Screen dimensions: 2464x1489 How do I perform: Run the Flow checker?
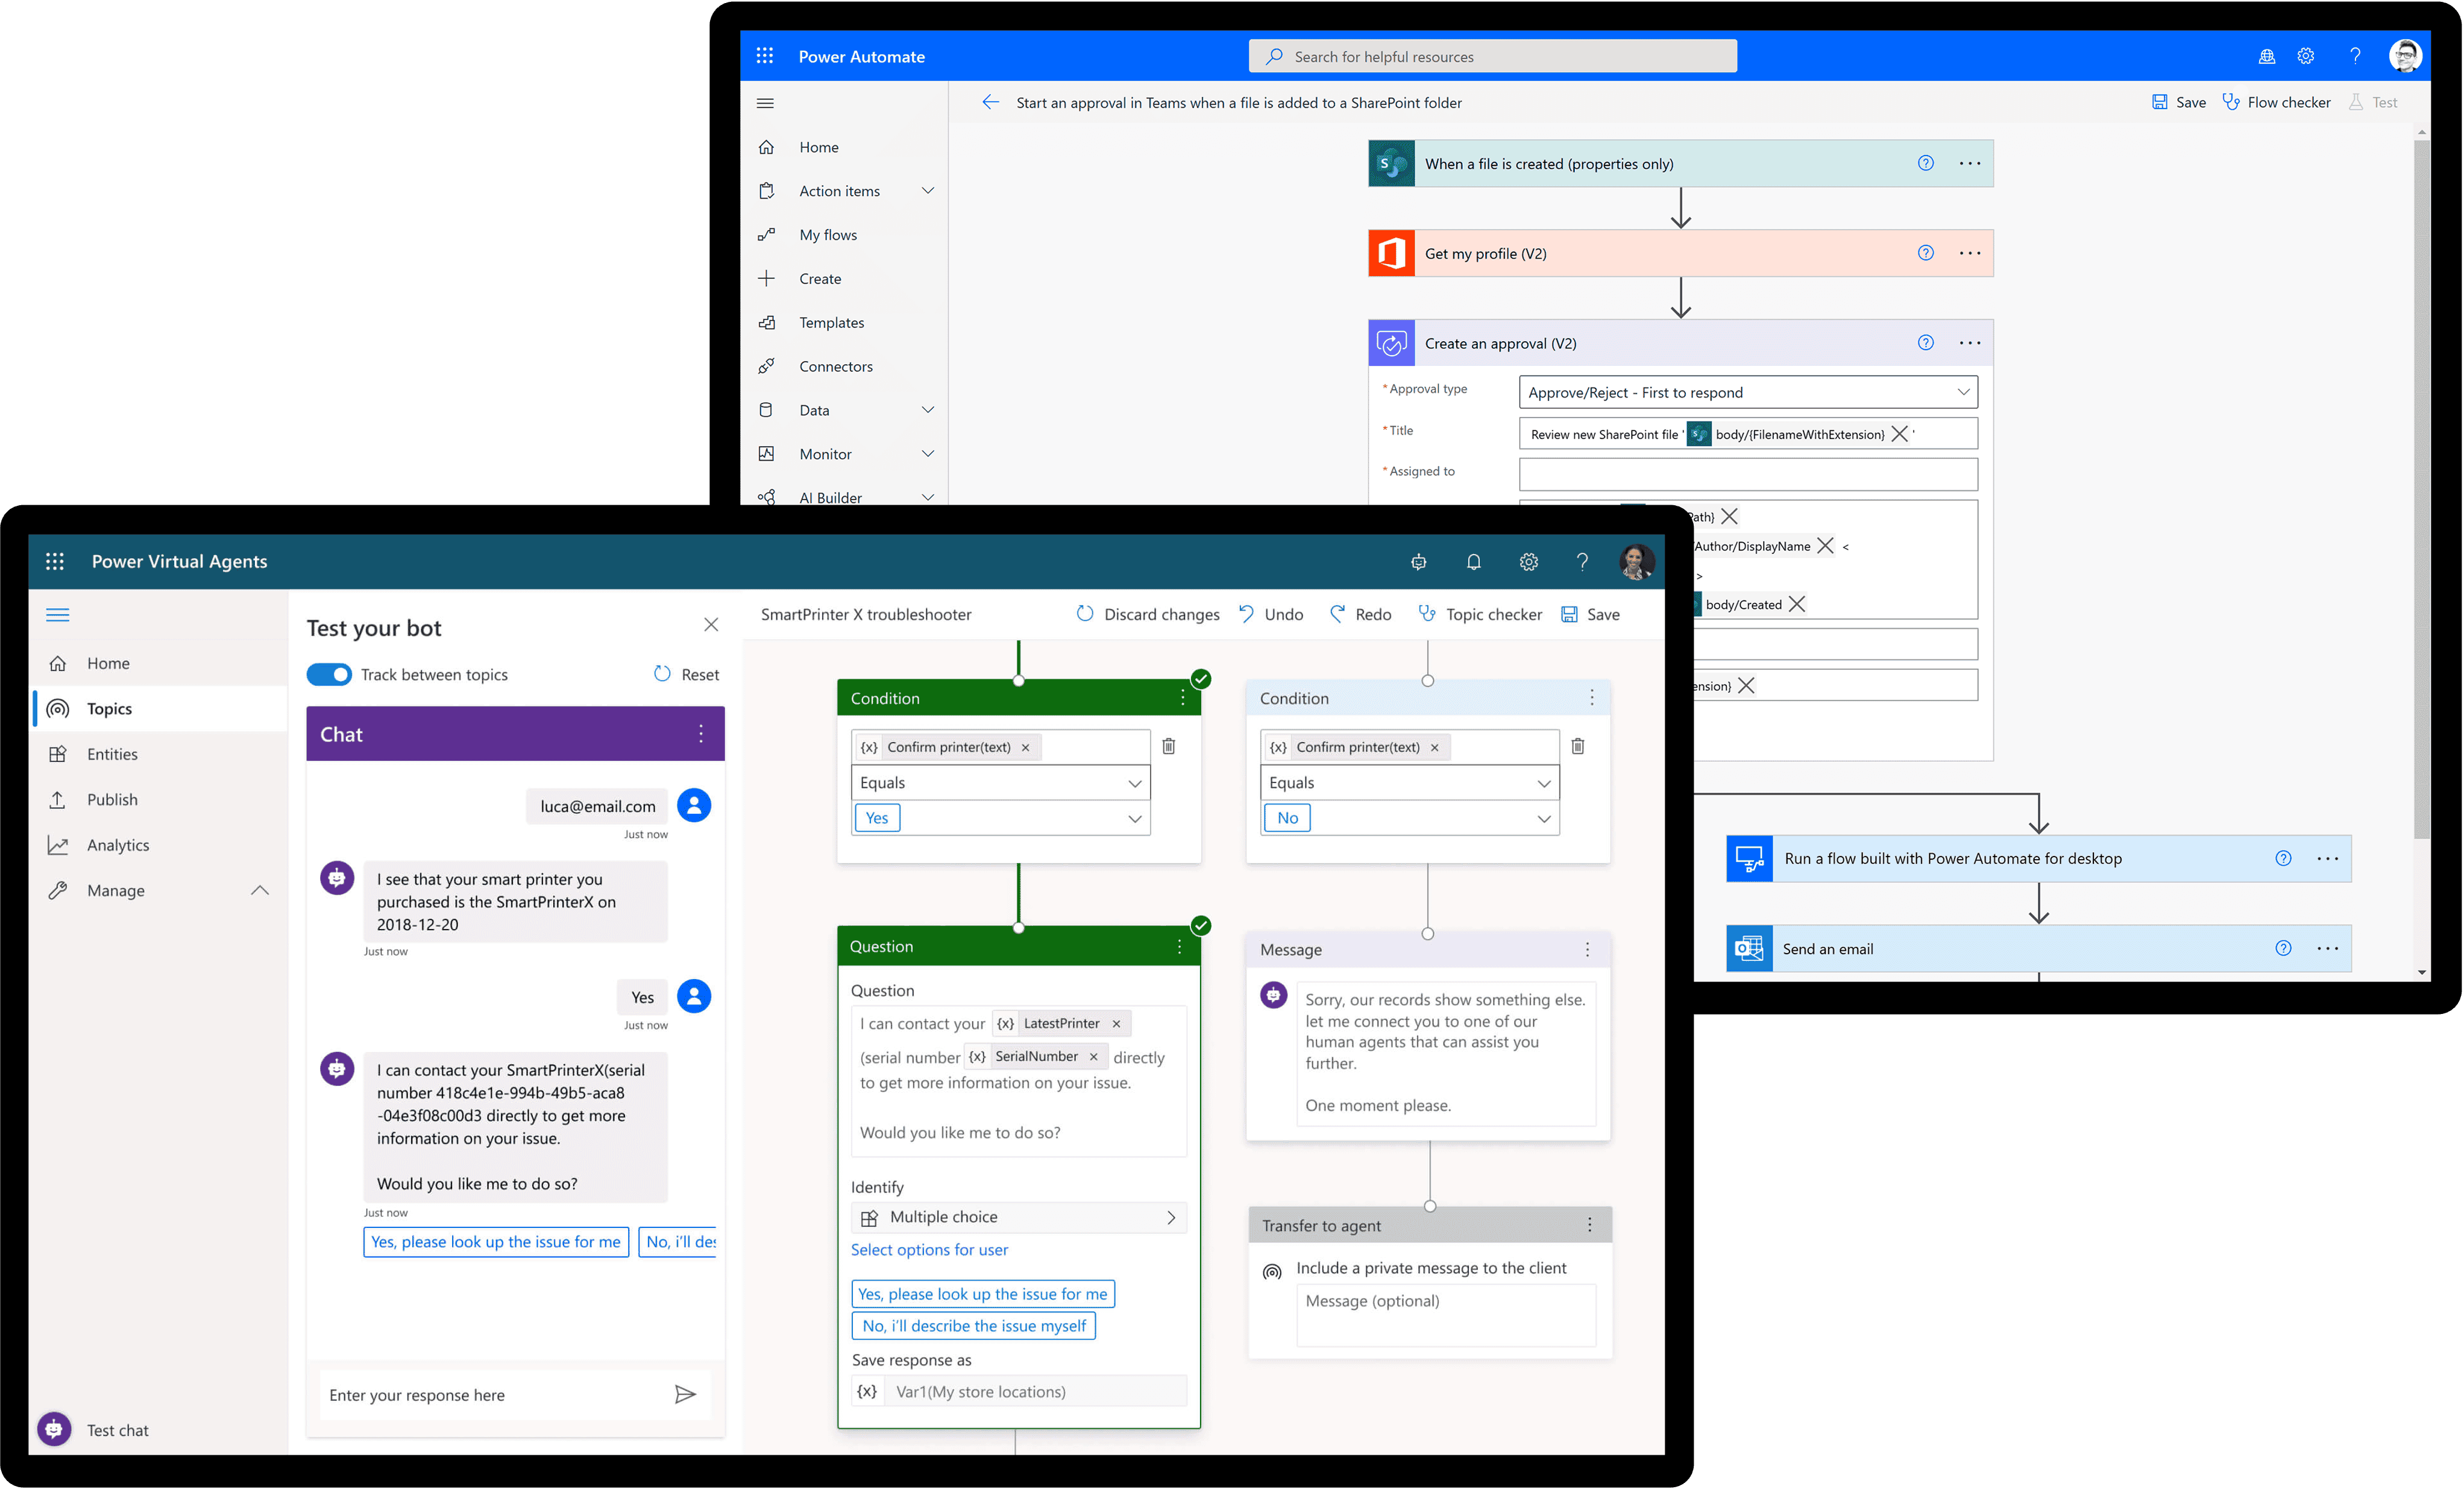coord(2276,102)
